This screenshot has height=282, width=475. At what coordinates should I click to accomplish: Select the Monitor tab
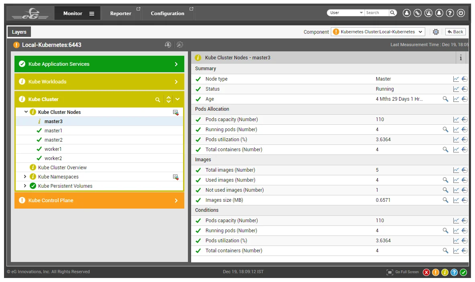point(73,13)
